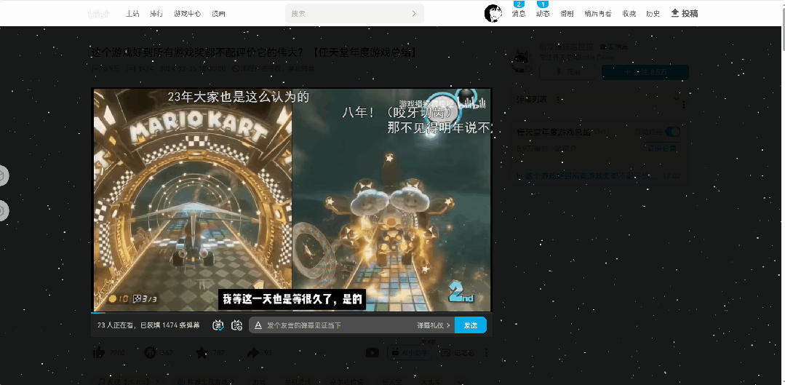
Task: Open 游戏中心 in the top navigation
Action: tap(188, 14)
